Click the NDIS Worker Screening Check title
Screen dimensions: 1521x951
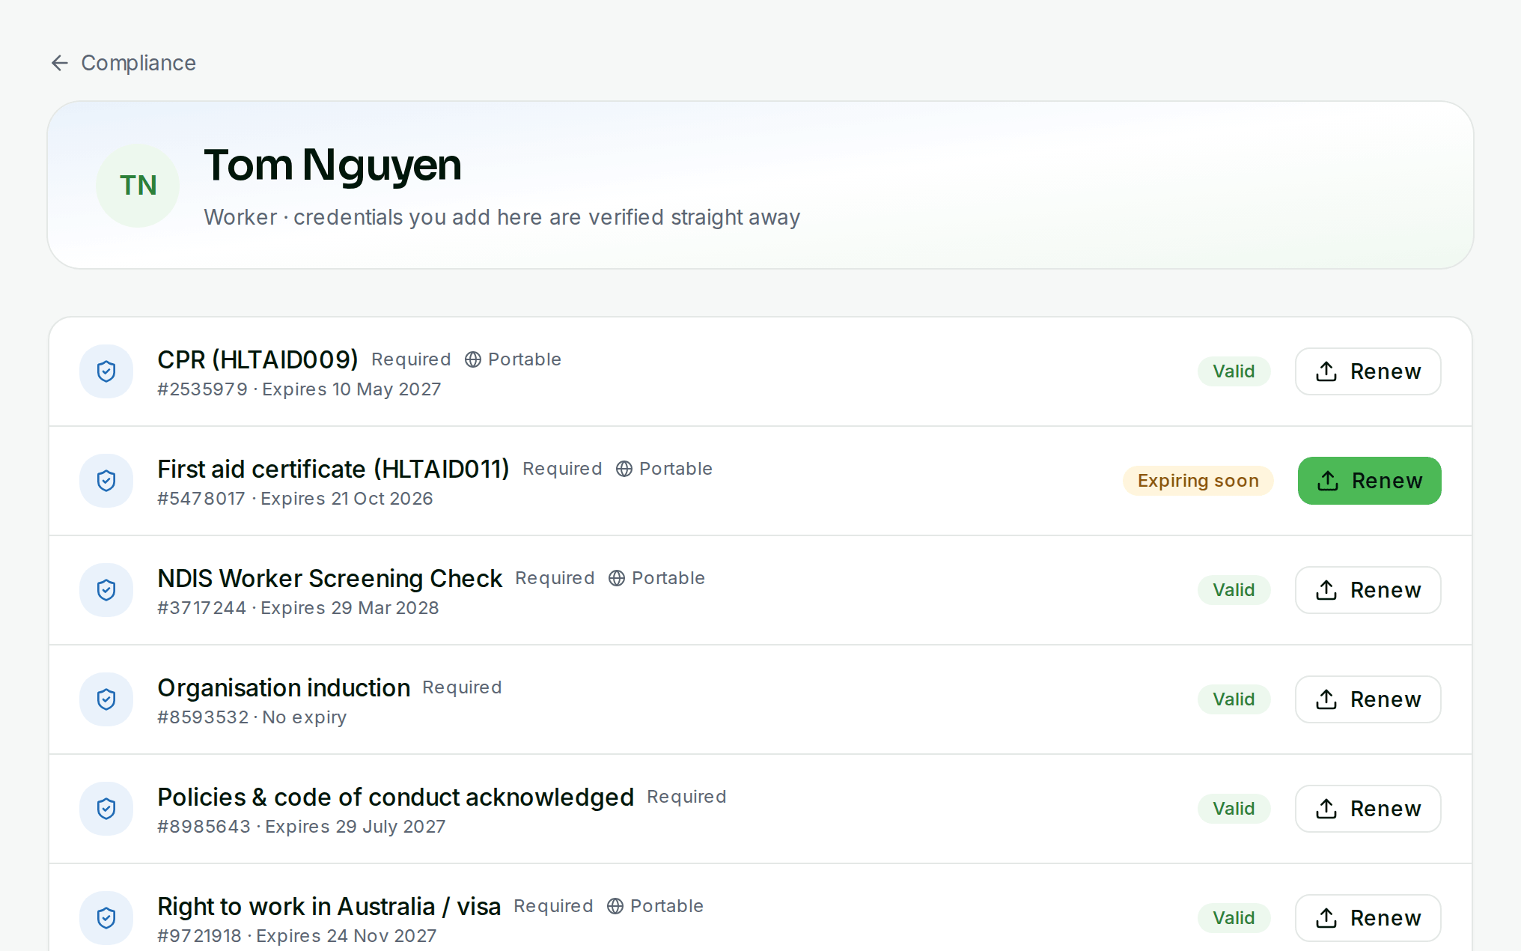pyautogui.click(x=329, y=578)
